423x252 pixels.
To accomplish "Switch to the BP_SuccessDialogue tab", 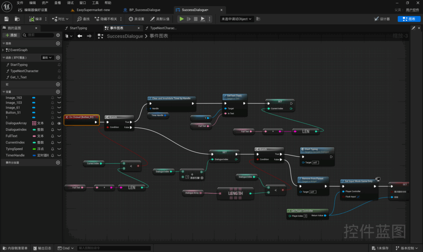I will point(145,10).
